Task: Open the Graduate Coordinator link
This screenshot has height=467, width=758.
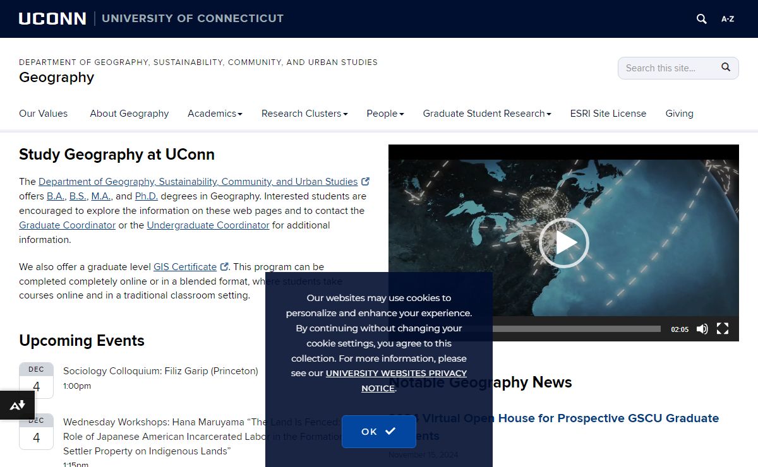Action: [68, 225]
